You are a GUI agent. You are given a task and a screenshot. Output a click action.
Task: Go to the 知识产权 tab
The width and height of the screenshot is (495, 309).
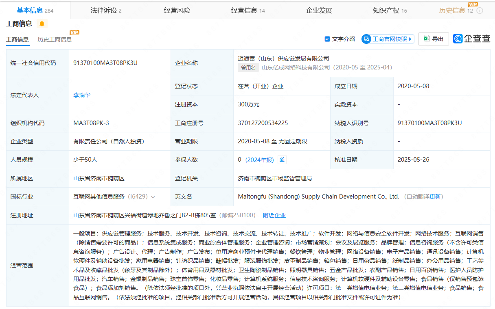[x=390, y=11]
